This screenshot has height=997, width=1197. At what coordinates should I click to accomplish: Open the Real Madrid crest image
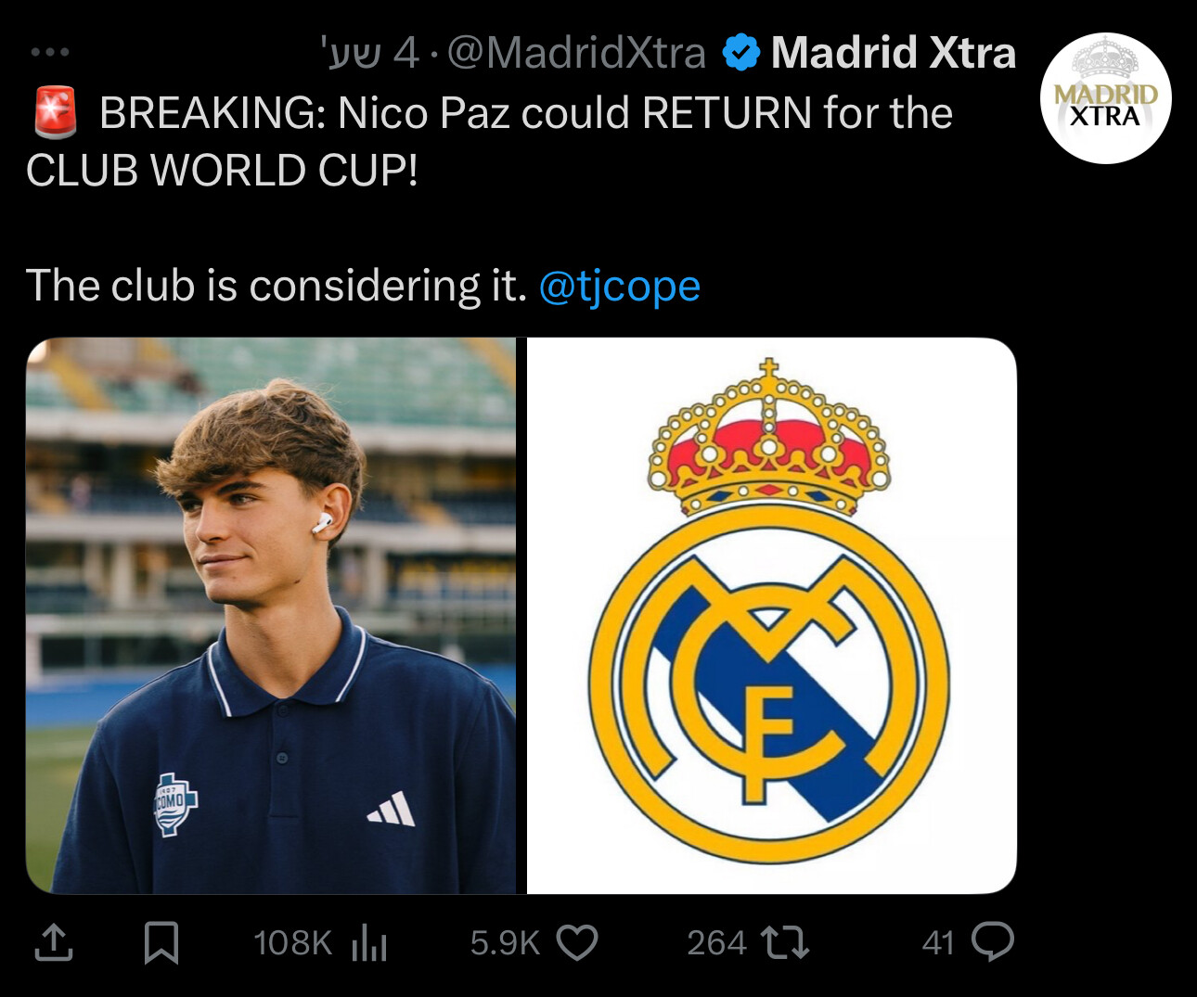(x=771, y=616)
